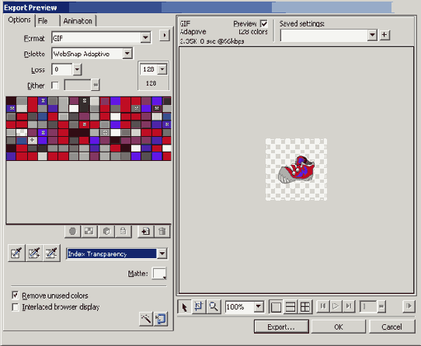
Task: Uncheck Remove unused colors
Action: (x=16, y=295)
